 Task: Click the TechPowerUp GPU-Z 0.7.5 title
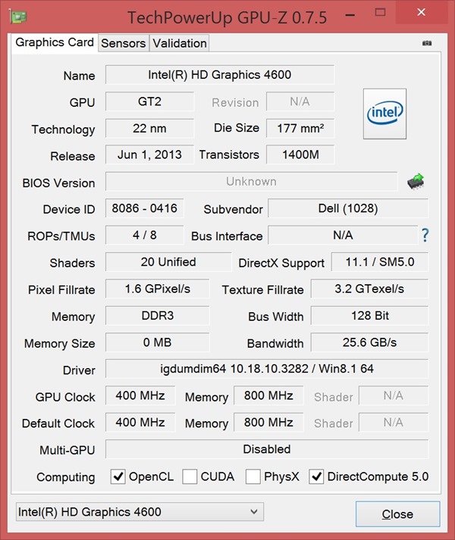[x=227, y=17]
